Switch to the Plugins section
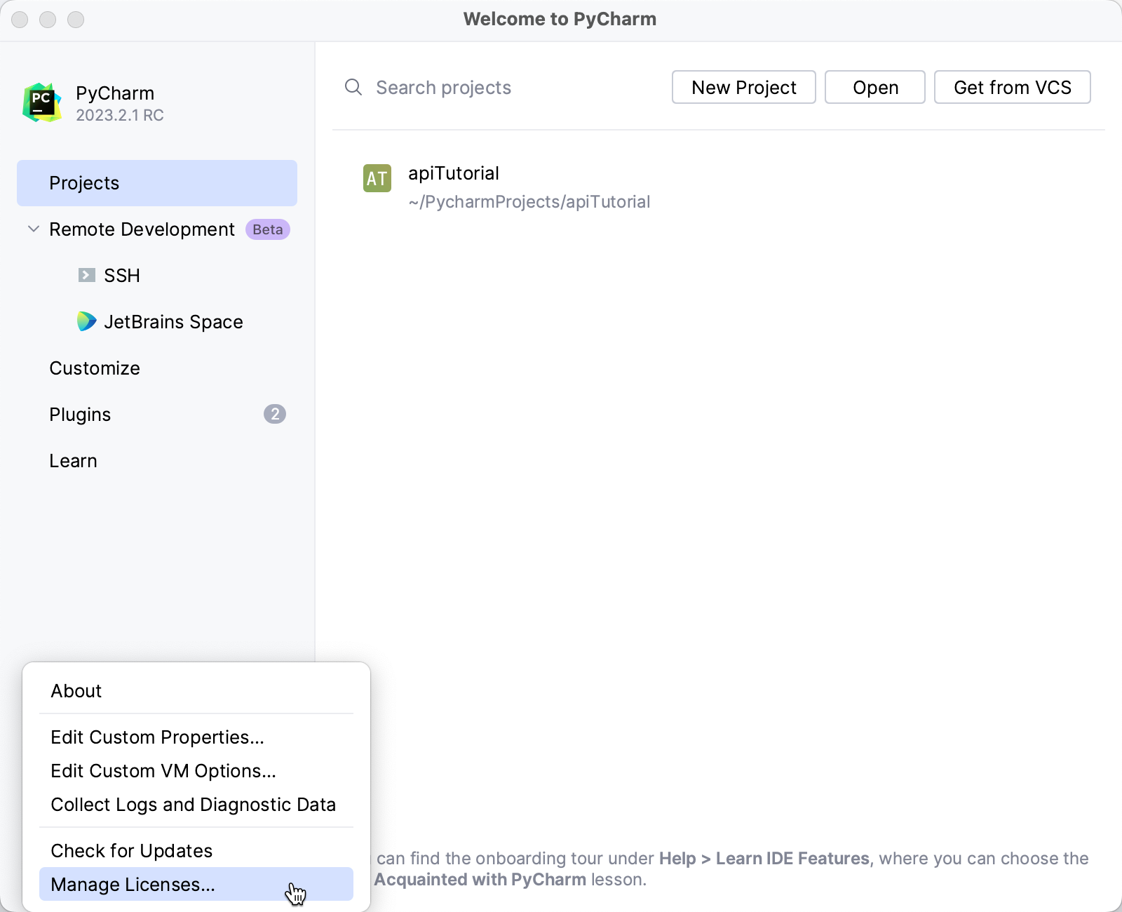Screen dimensions: 1122x912 coord(80,414)
